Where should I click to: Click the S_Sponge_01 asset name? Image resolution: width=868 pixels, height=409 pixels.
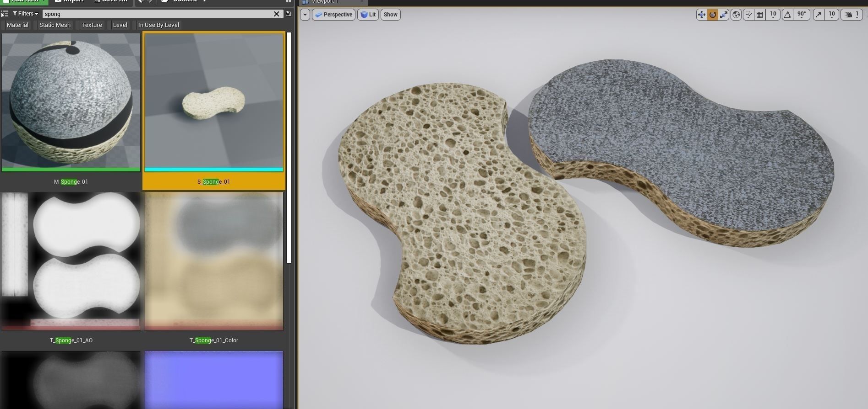point(214,182)
